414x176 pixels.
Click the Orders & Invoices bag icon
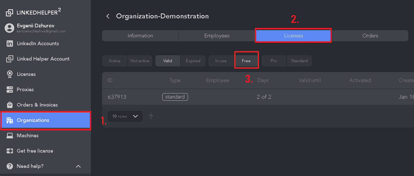point(10,105)
